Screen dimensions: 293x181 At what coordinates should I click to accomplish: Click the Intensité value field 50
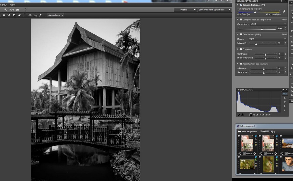(280, 43)
